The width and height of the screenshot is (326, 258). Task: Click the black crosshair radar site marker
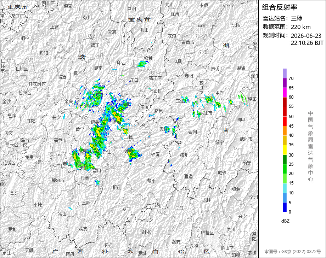pos(129,129)
